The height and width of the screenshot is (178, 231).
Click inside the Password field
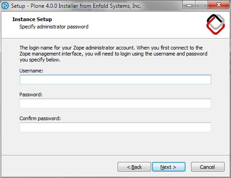click(x=115, y=103)
